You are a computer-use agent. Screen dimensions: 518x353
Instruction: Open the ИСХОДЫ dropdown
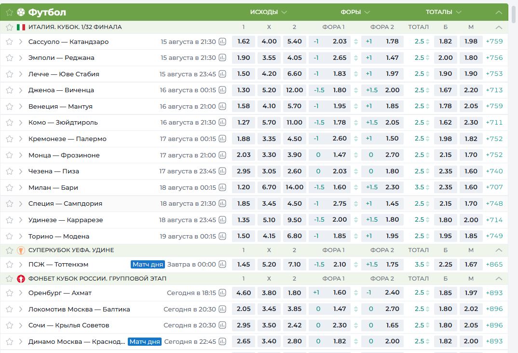[x=268, y=12]
